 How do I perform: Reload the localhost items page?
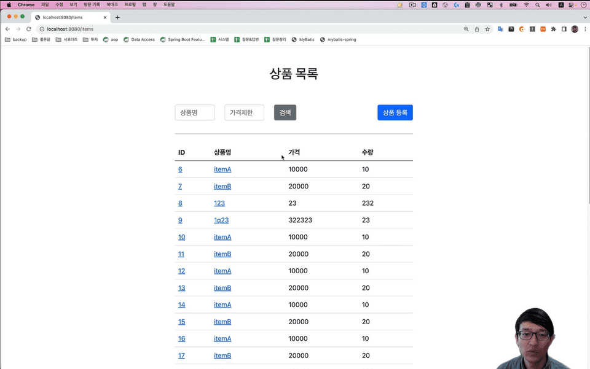point(29,29)
